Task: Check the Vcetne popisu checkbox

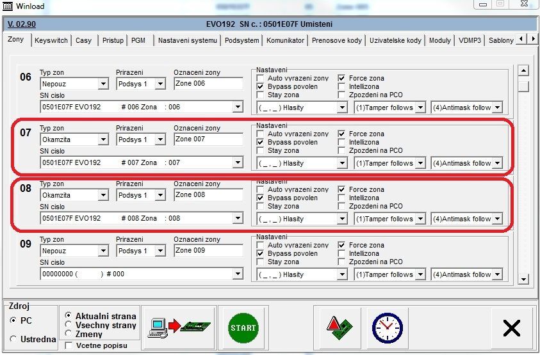Action: (69, 345)
